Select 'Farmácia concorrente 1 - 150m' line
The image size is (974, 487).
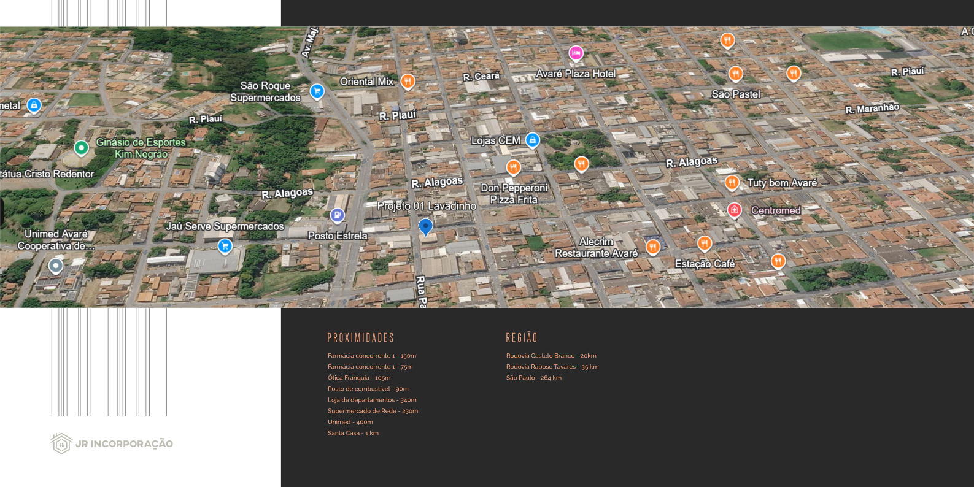(x=372, y=356)
